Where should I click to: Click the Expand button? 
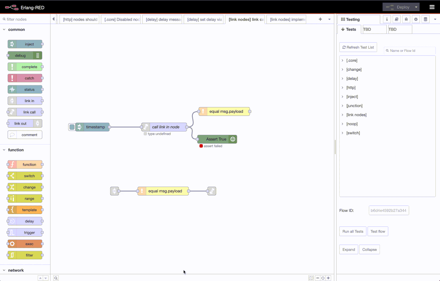coord(349,250)
